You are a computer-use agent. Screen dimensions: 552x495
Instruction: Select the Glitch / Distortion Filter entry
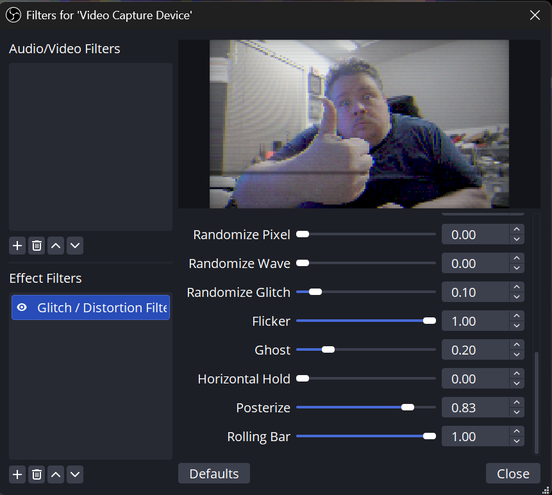point(90,307)
